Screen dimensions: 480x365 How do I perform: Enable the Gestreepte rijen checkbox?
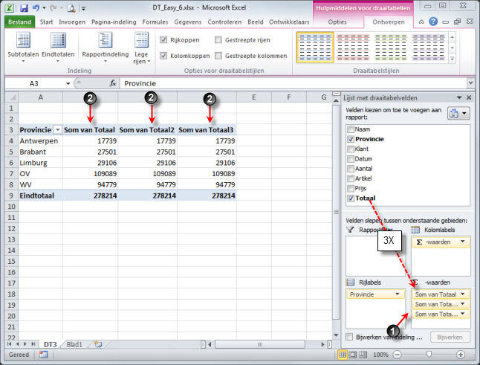point(218,39)
